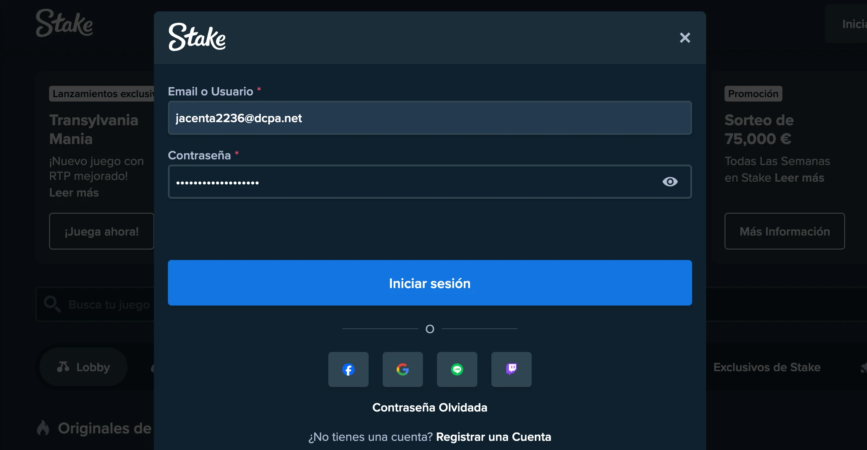Click the Iniciar sesión button
Image resolution: width=867 pixels, height=450 pixels.
point(430,283)
